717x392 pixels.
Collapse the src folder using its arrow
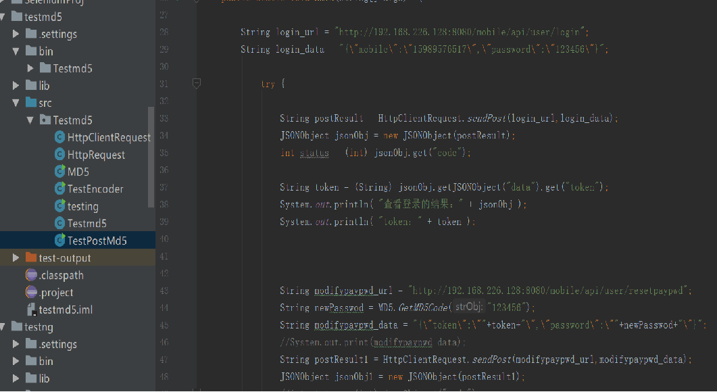(x=16, y=103)
